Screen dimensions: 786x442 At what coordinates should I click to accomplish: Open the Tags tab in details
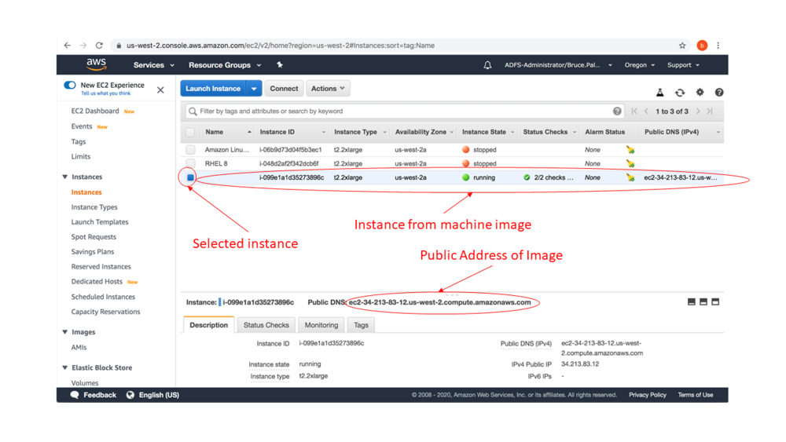tap(361, 325)
